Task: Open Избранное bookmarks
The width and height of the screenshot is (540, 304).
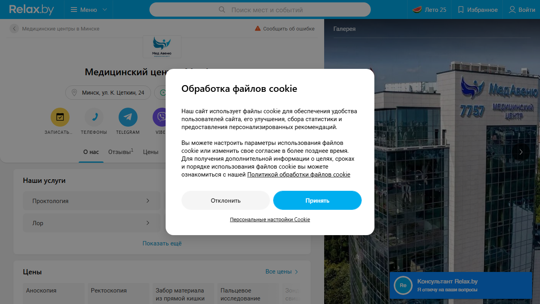Action: (x=478, y=9)
